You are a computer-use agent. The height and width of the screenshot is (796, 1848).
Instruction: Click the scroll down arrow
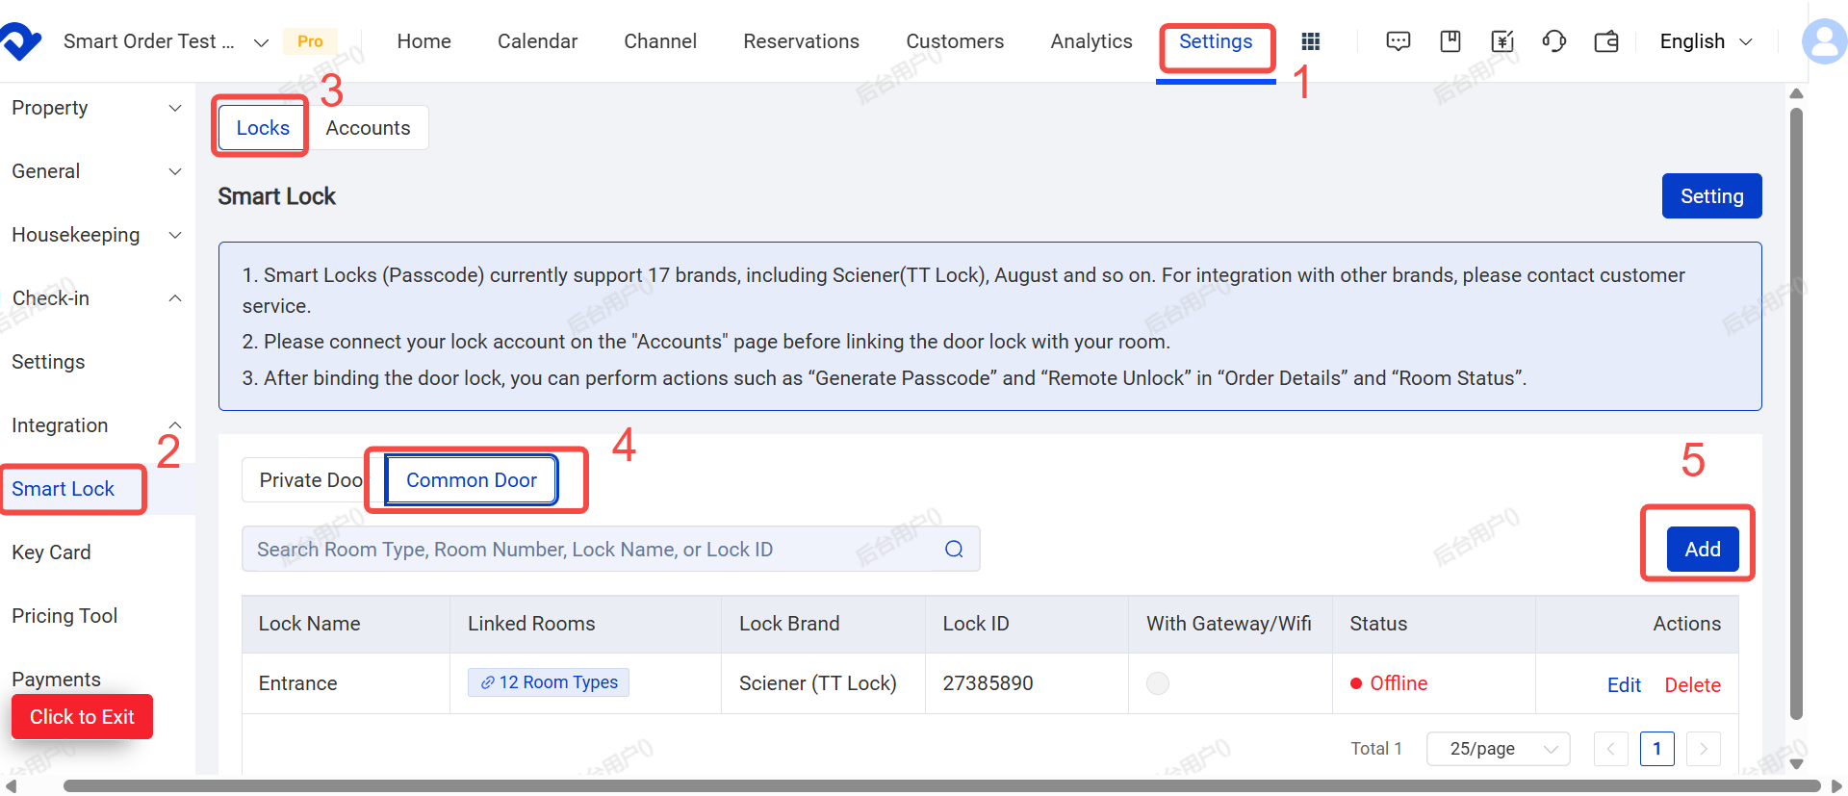pyautogui.click(x=1796, y=764)
